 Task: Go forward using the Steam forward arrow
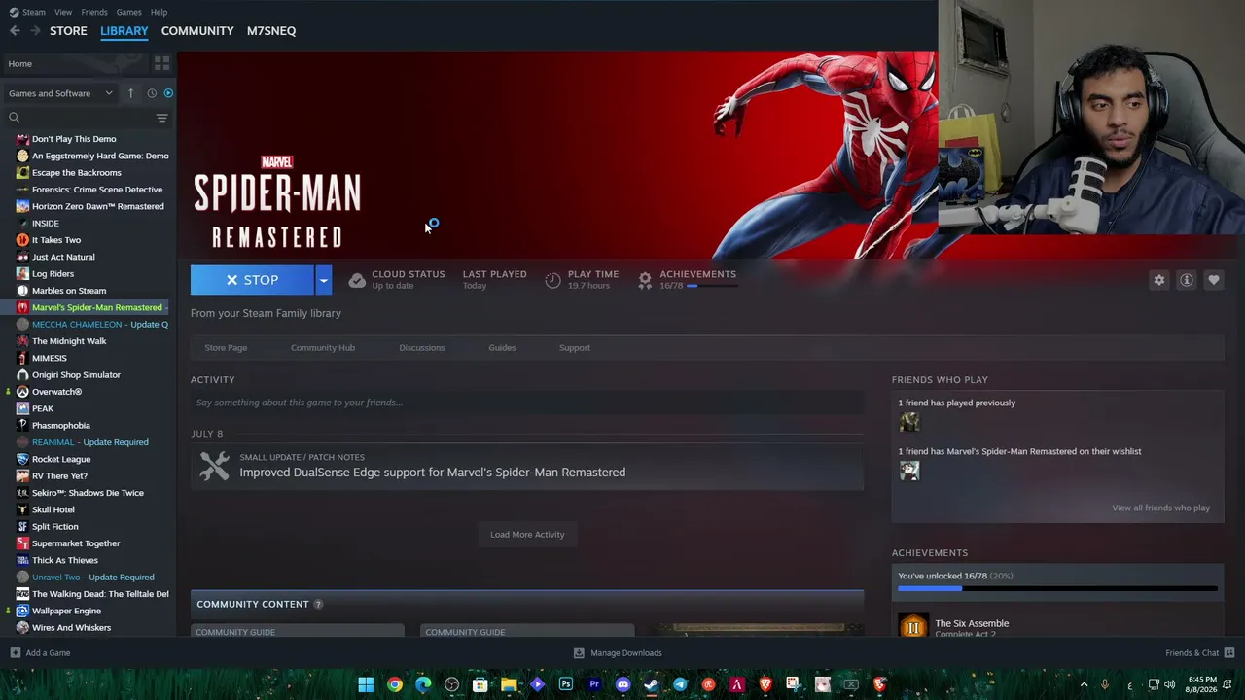(35, 31)
